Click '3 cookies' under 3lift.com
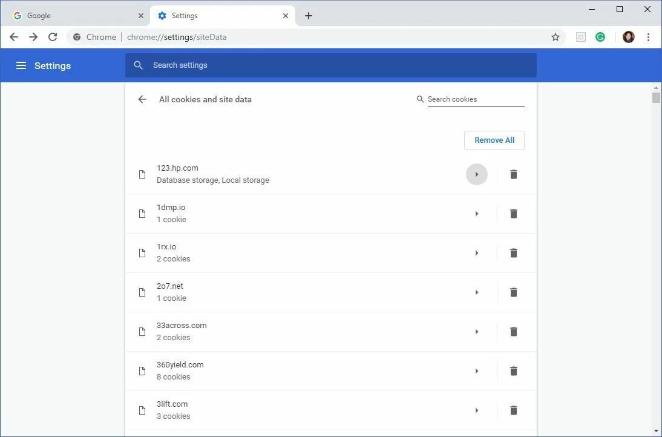This screenshot has height=437, width=662. tap(174, 416)
